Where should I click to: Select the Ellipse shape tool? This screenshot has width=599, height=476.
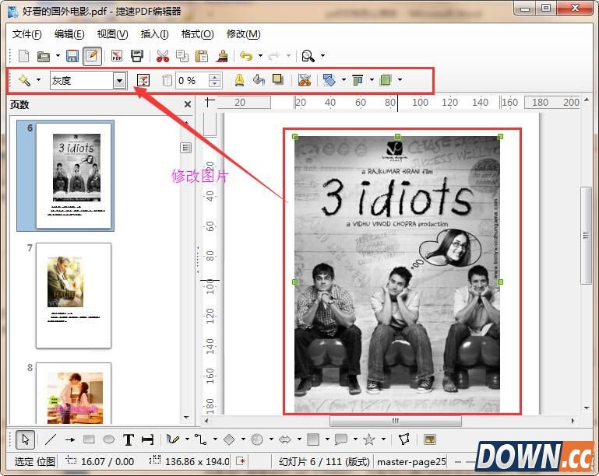109,439
